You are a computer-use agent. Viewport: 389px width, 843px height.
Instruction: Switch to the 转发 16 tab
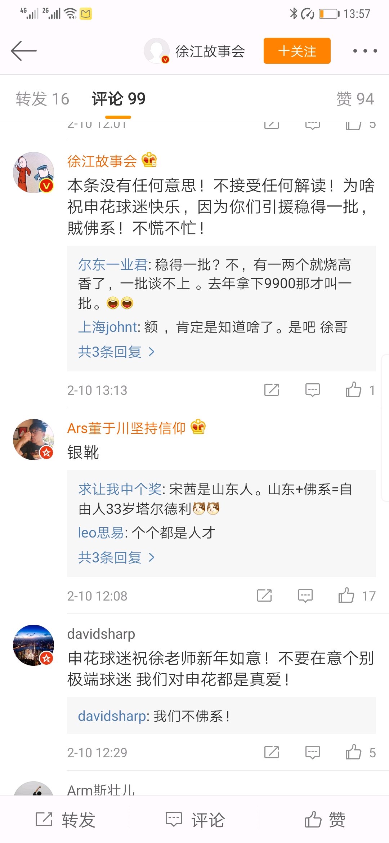[42, 99]
